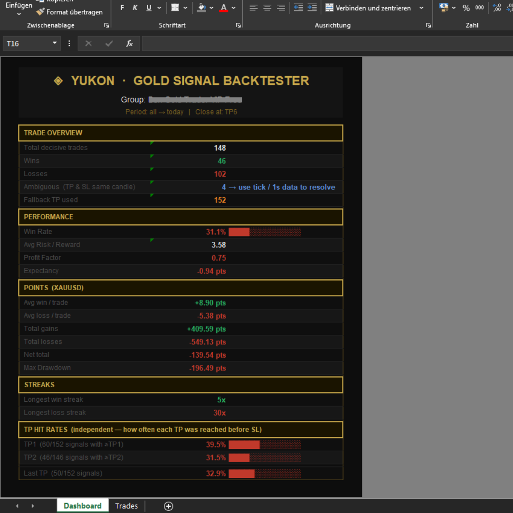The height and width of the screenshot is (513, 513).
Task: Select Losses value 102
Action: (x=220, y=174)
